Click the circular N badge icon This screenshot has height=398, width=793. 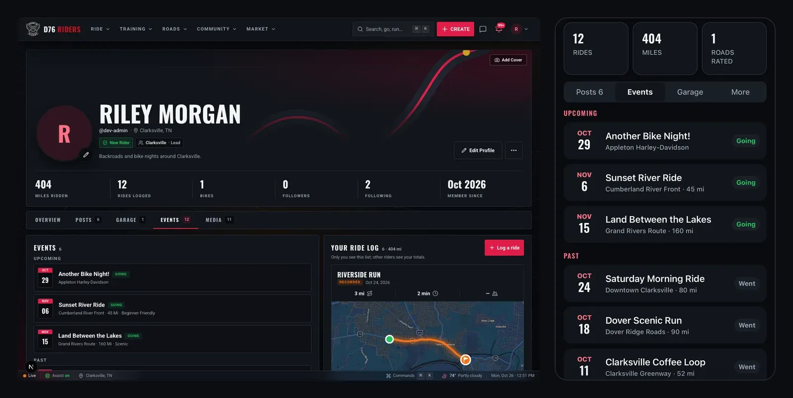31,367
